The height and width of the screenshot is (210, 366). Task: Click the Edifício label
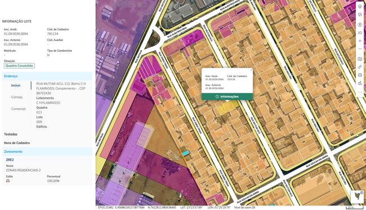click(x=42, y=127)
